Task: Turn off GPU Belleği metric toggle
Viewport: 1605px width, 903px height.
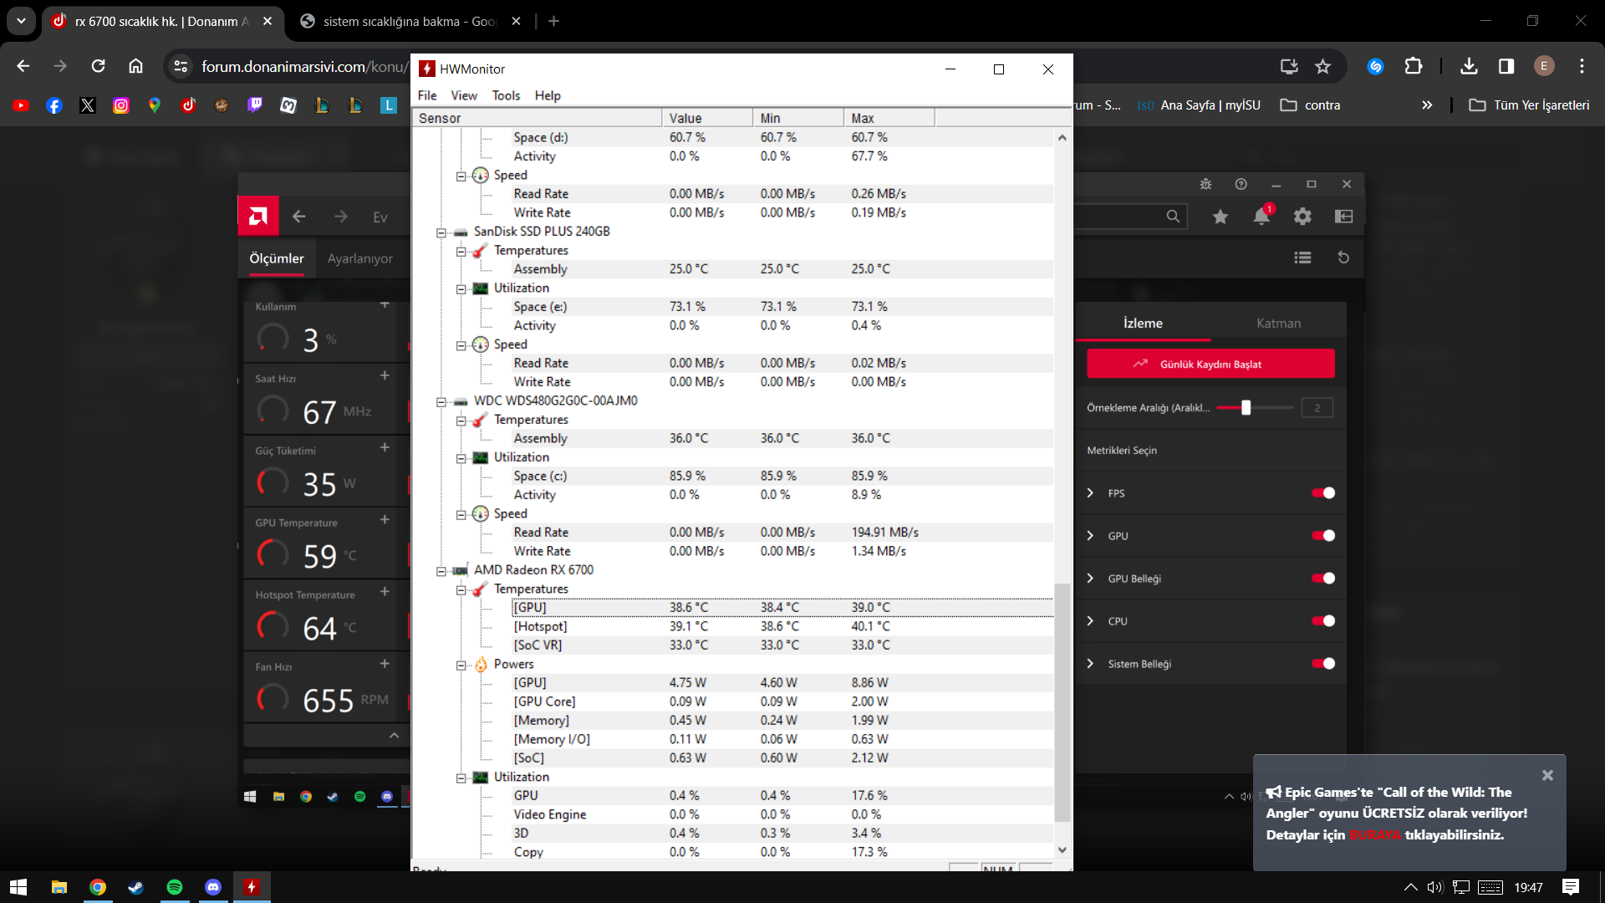Action: point(1322,579)
